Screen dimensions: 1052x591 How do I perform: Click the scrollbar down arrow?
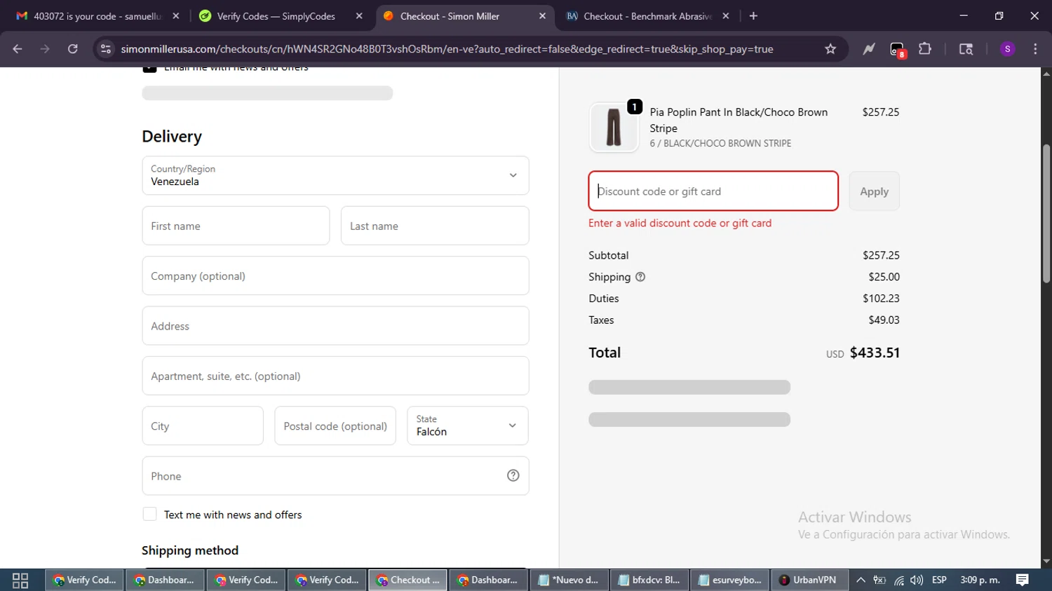[1046, 562]
